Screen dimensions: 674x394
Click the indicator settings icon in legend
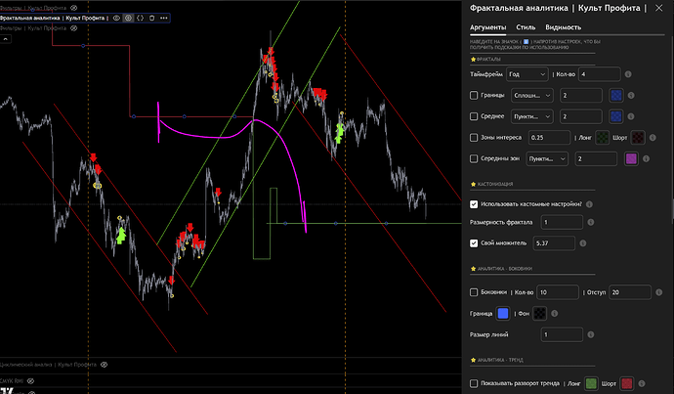click(129, 18)
